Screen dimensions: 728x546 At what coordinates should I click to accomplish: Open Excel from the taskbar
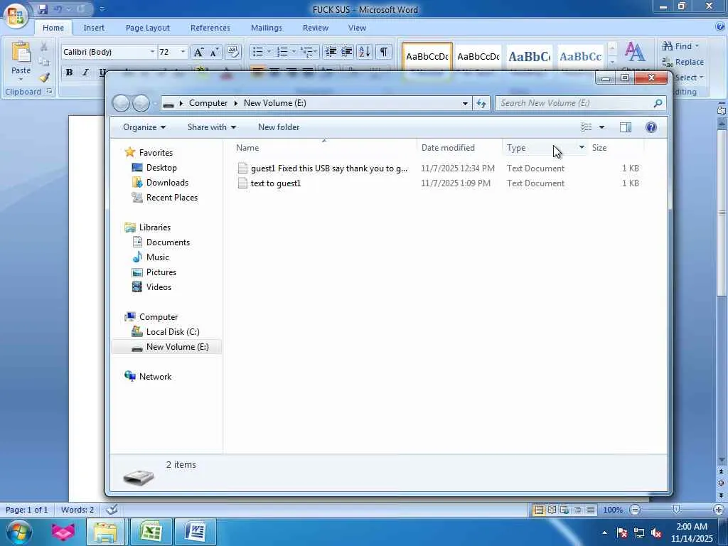click(151, 532)
